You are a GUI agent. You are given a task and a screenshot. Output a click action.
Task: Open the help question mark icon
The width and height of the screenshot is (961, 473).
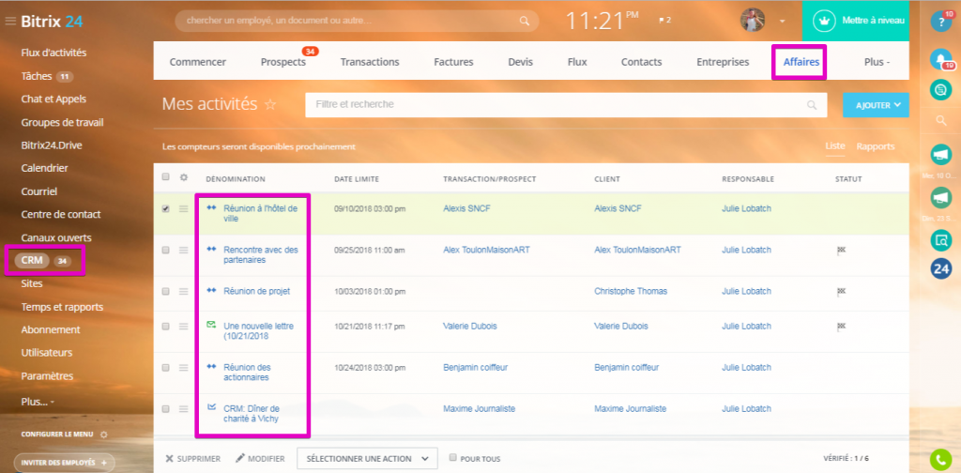click(x=940, y=23)
